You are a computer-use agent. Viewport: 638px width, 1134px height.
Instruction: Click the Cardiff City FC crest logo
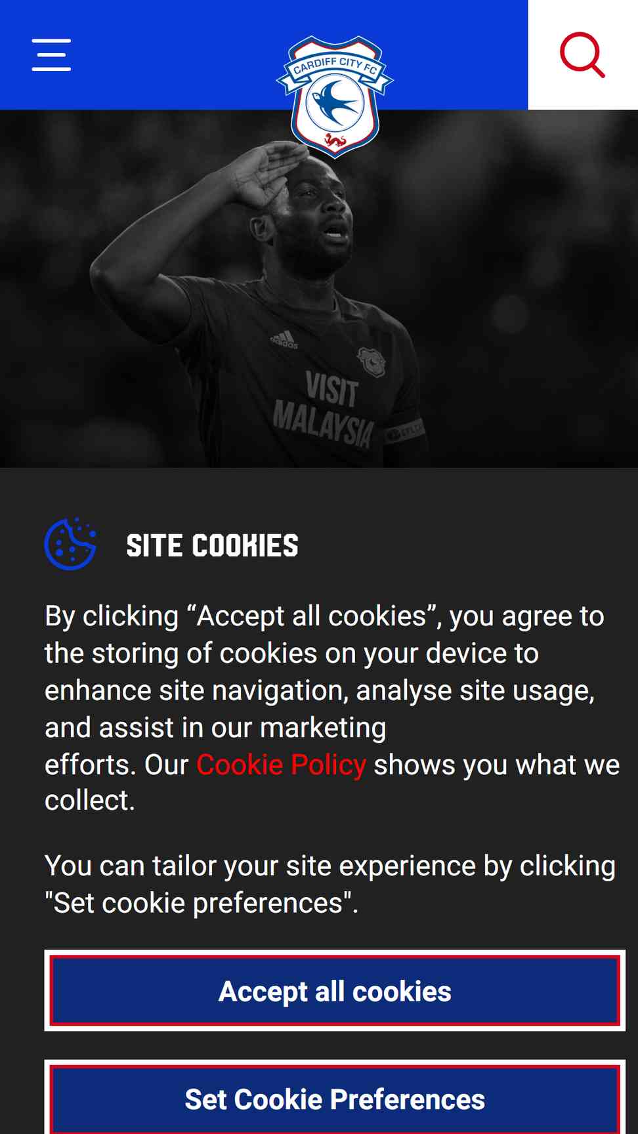pos(335,96)
